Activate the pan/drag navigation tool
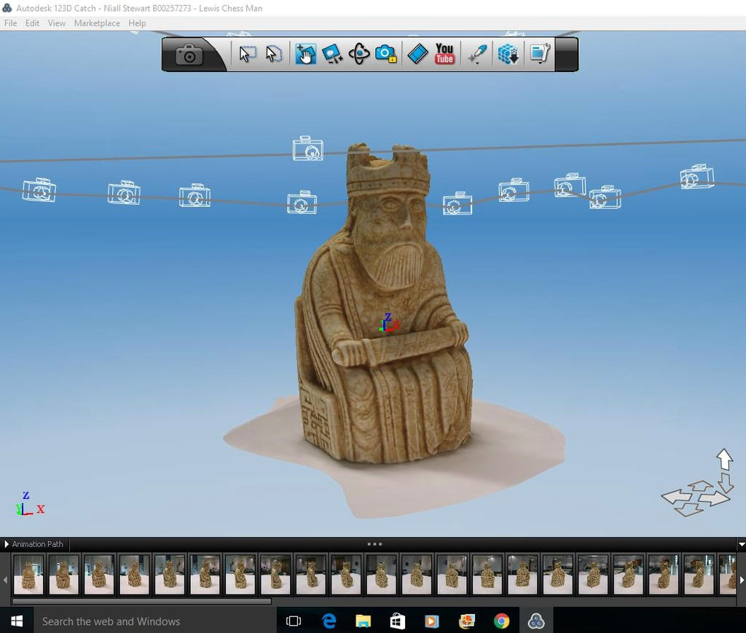The height and width of the screenshot is (633, 746). tap(305, 53)
